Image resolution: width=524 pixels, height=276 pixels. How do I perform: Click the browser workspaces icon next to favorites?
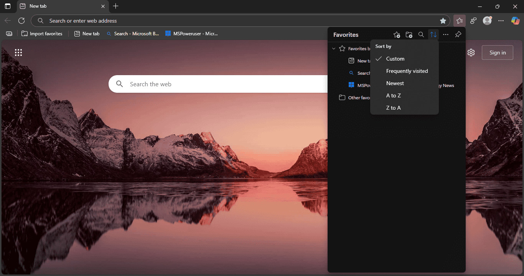[x=473, y=21]
